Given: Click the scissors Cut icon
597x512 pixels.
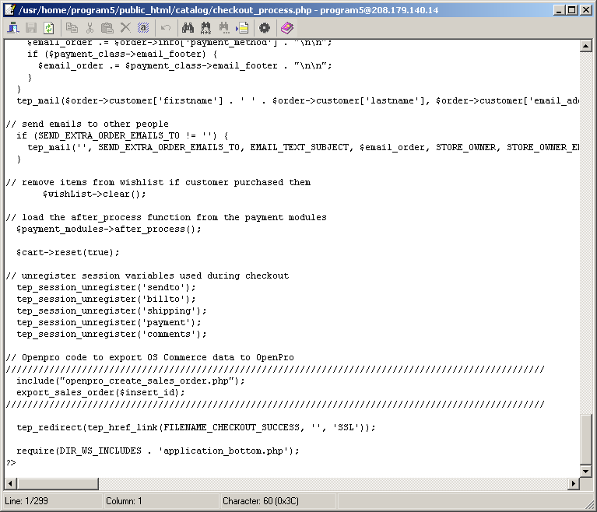Looking at the screenshot, I should pos(90,28).
